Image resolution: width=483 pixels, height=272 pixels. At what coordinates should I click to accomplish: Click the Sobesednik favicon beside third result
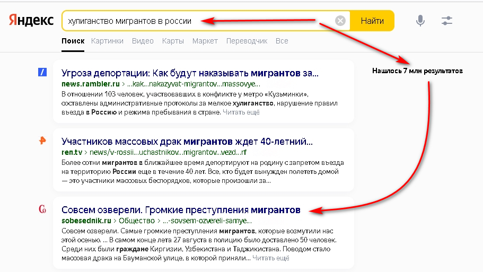tap(42, 209)
